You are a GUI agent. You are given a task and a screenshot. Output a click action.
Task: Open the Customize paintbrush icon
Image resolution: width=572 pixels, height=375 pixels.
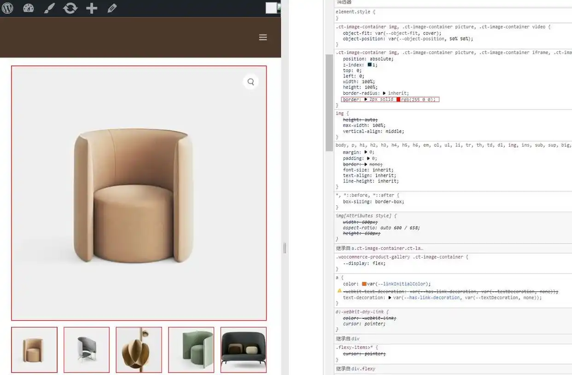[49, 8]
